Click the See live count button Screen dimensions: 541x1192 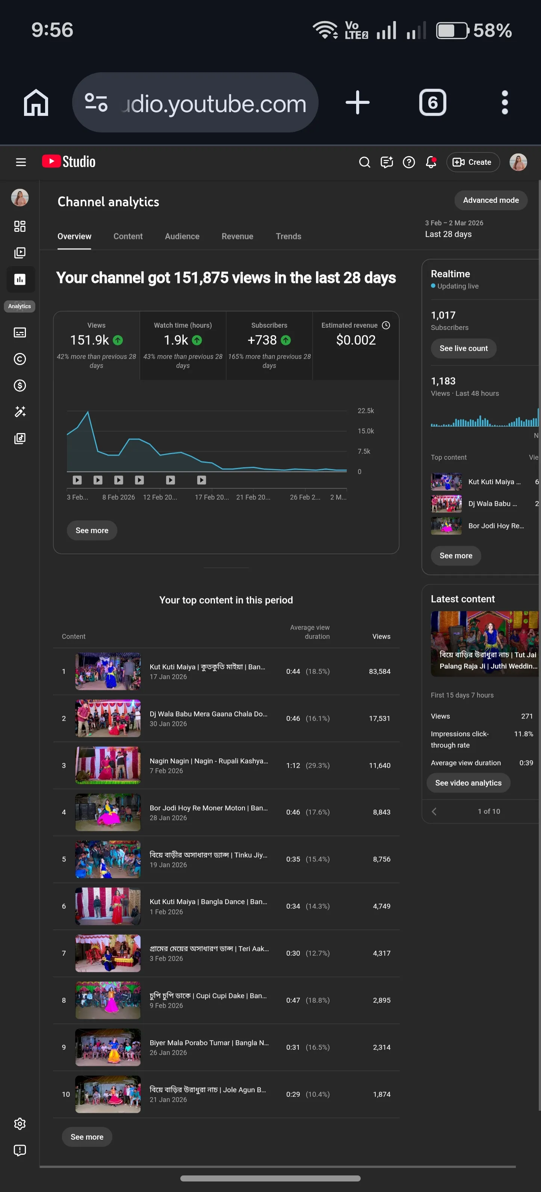coord(463,348)
